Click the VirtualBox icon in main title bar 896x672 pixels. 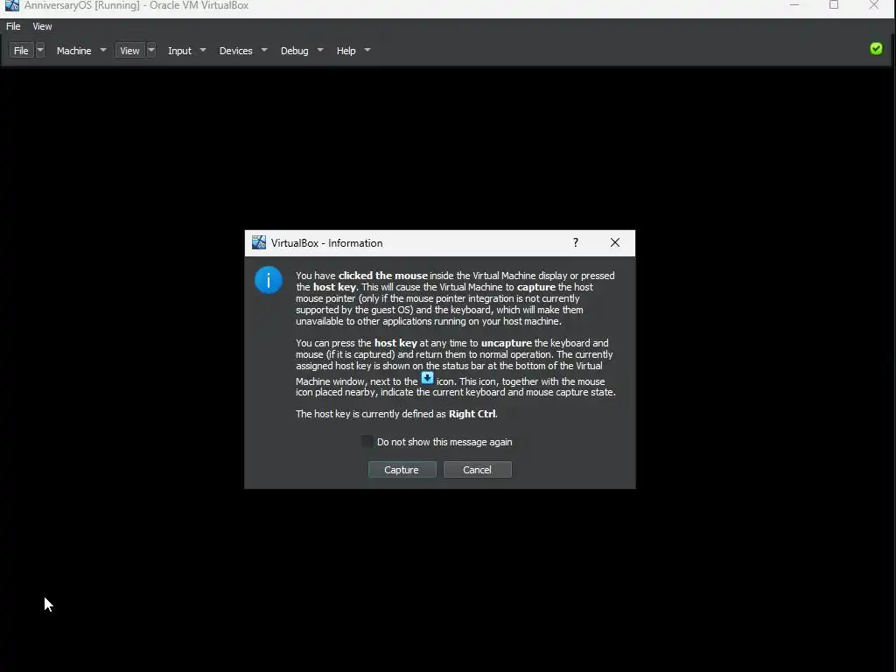coord(12,5)
